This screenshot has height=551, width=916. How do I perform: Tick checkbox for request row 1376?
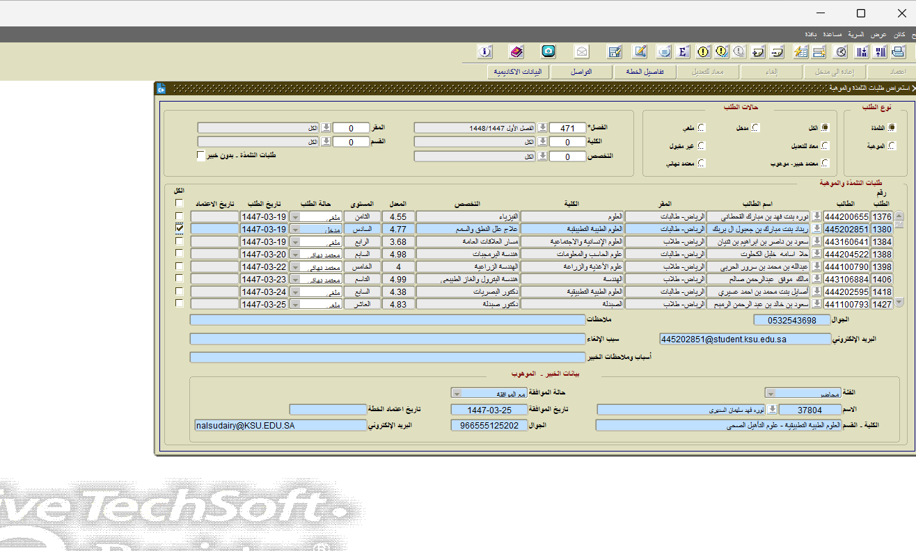point(180,216)
